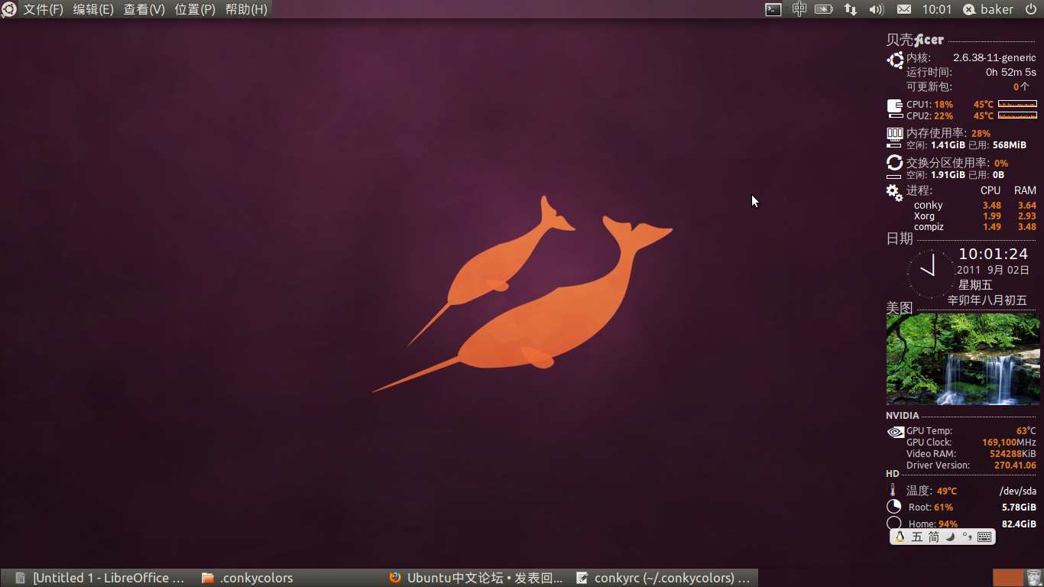Open the 文件(F) menu
Screen dimensions: 1044x587
click(44, 9)
